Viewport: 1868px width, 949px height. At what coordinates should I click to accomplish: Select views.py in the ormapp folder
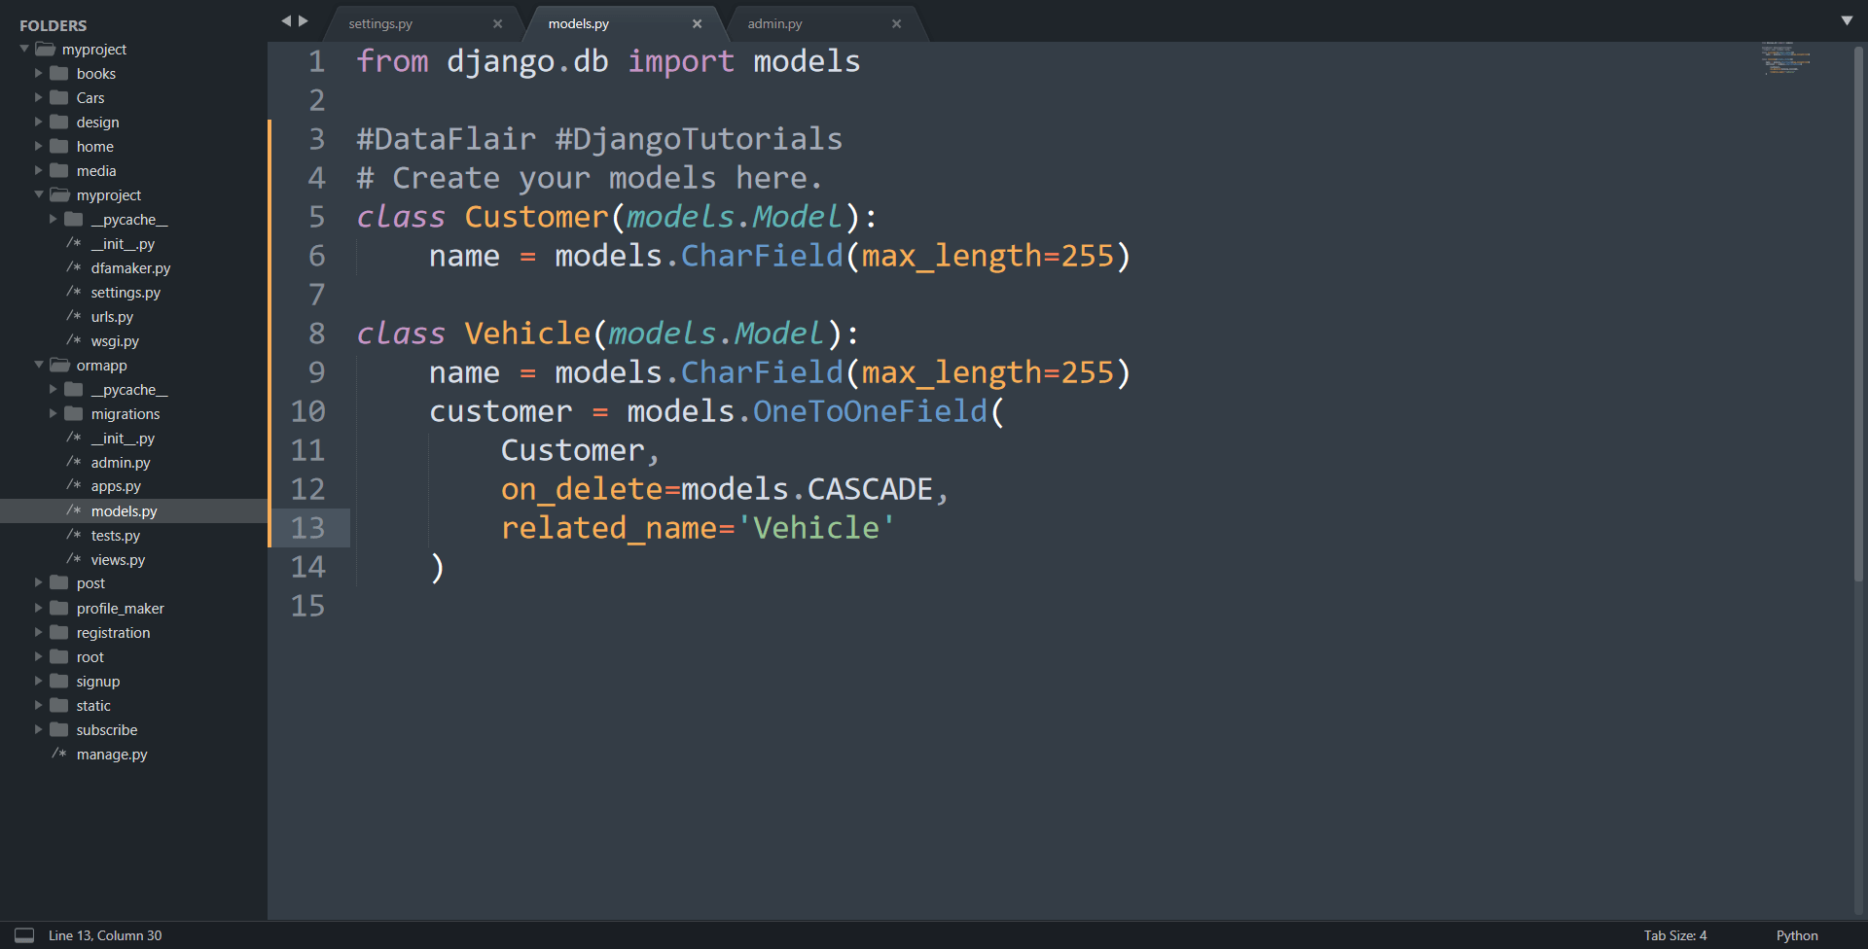click(118, 559)
